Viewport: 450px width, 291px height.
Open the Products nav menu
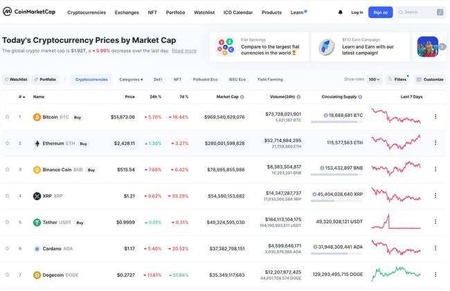coord(271,12)
